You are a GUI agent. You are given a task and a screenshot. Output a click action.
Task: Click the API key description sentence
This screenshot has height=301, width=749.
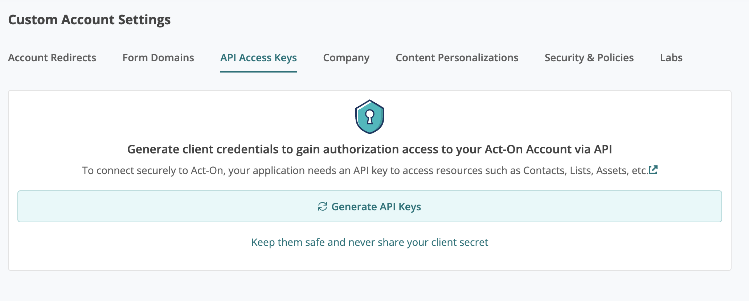(x=365, y=170)
